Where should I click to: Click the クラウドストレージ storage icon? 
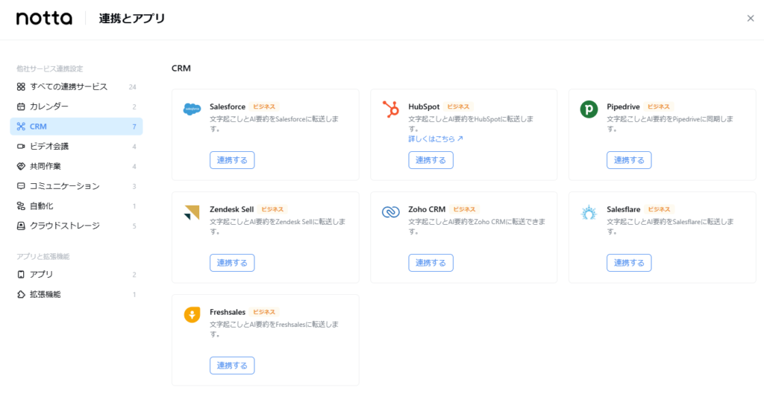point(21,226)
